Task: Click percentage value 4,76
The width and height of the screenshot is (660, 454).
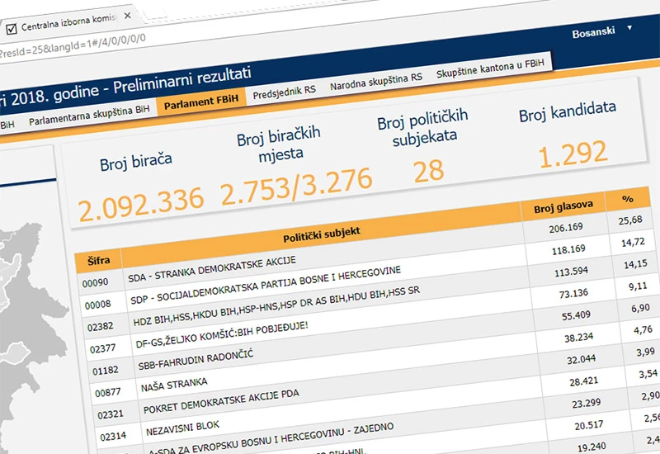Action: (643, 330)
